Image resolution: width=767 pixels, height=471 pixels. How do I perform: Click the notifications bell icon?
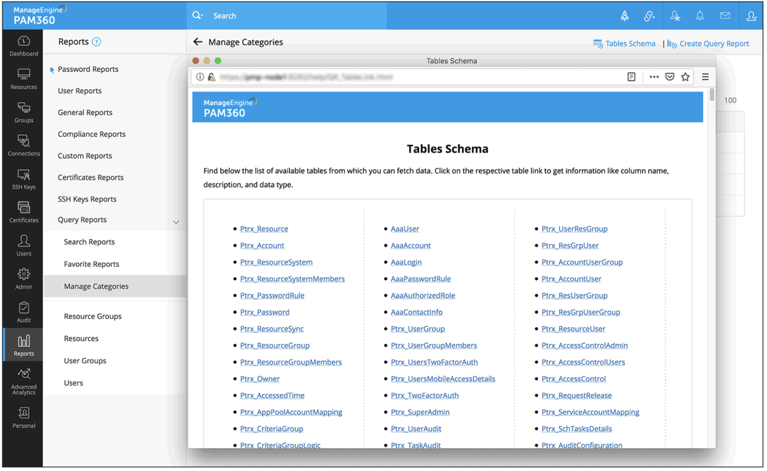coord(700,16)
